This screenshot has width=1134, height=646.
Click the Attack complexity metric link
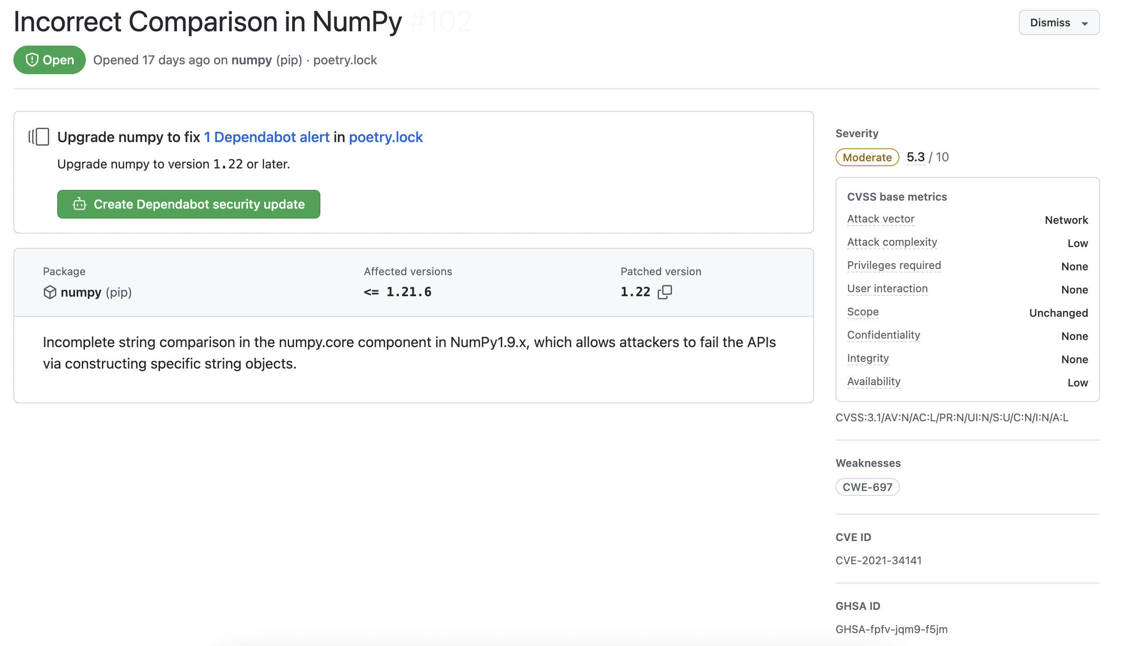[x=892, y=242]
